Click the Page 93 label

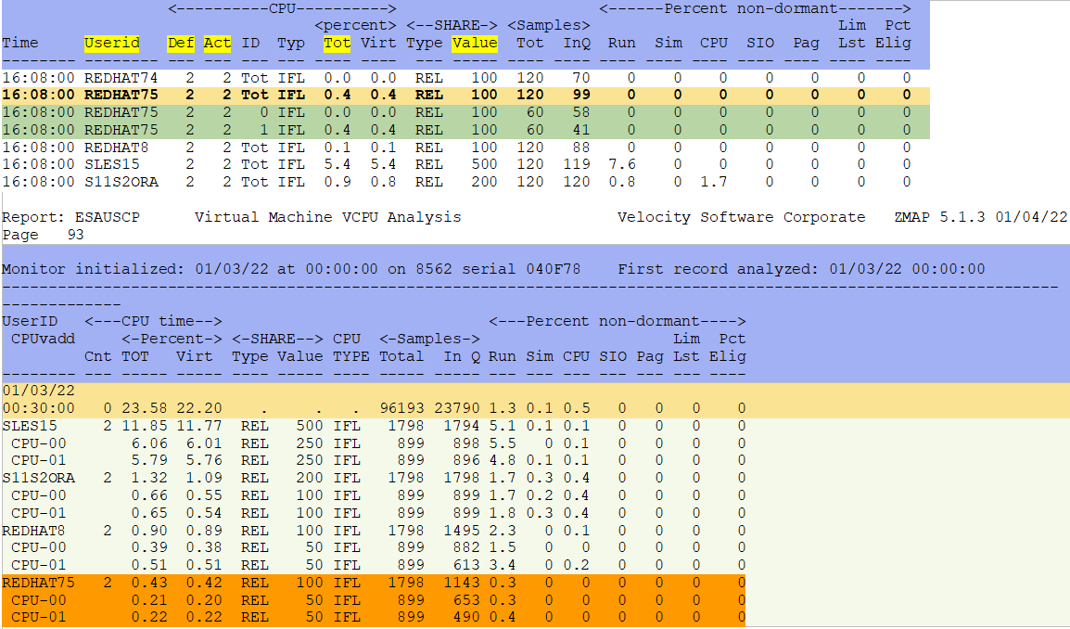[43, 235]
